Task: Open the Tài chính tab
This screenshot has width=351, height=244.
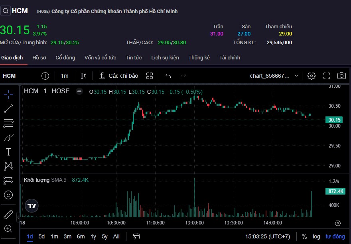Action: point(229,57)
